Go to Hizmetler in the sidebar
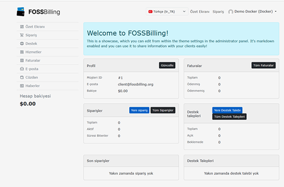Image resolution: width=284 pixels, height=187 pixels. tap(48, 52)
